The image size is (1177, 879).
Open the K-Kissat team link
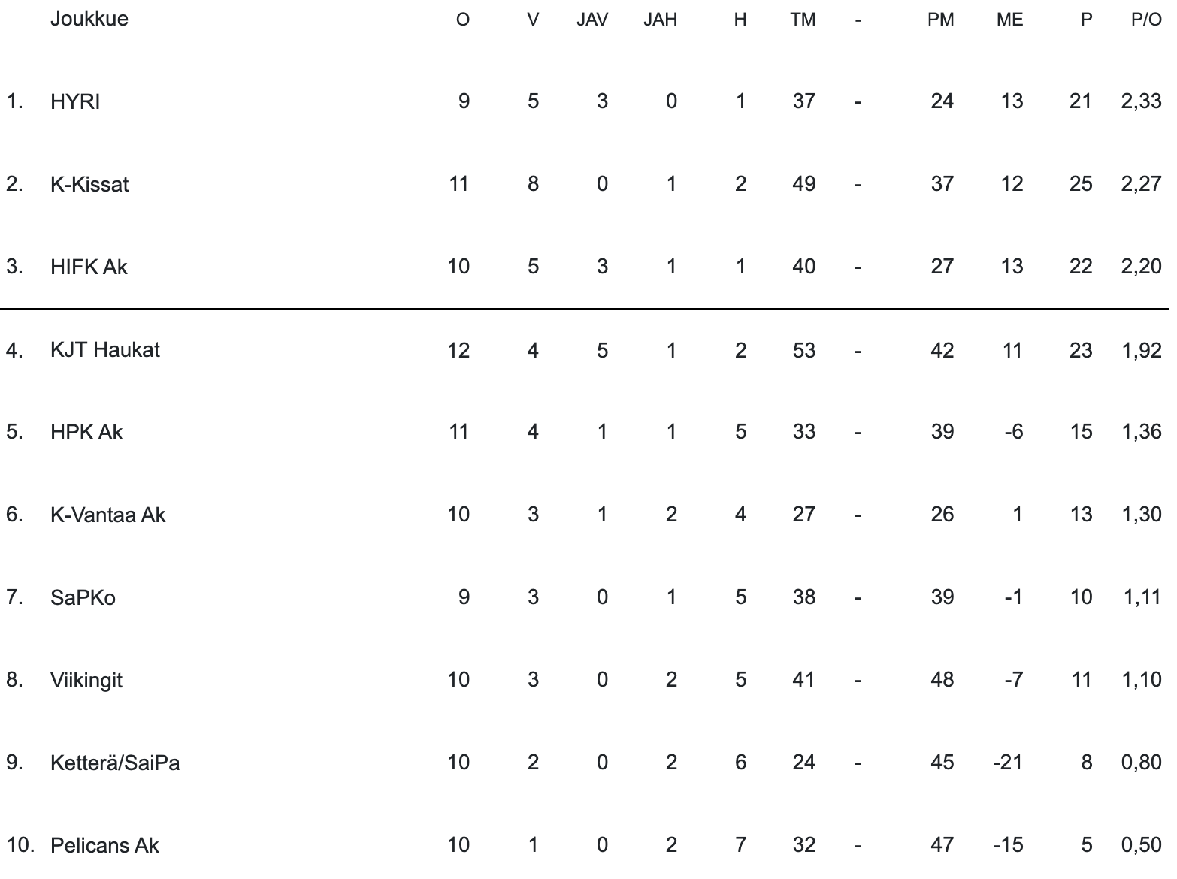89,184
